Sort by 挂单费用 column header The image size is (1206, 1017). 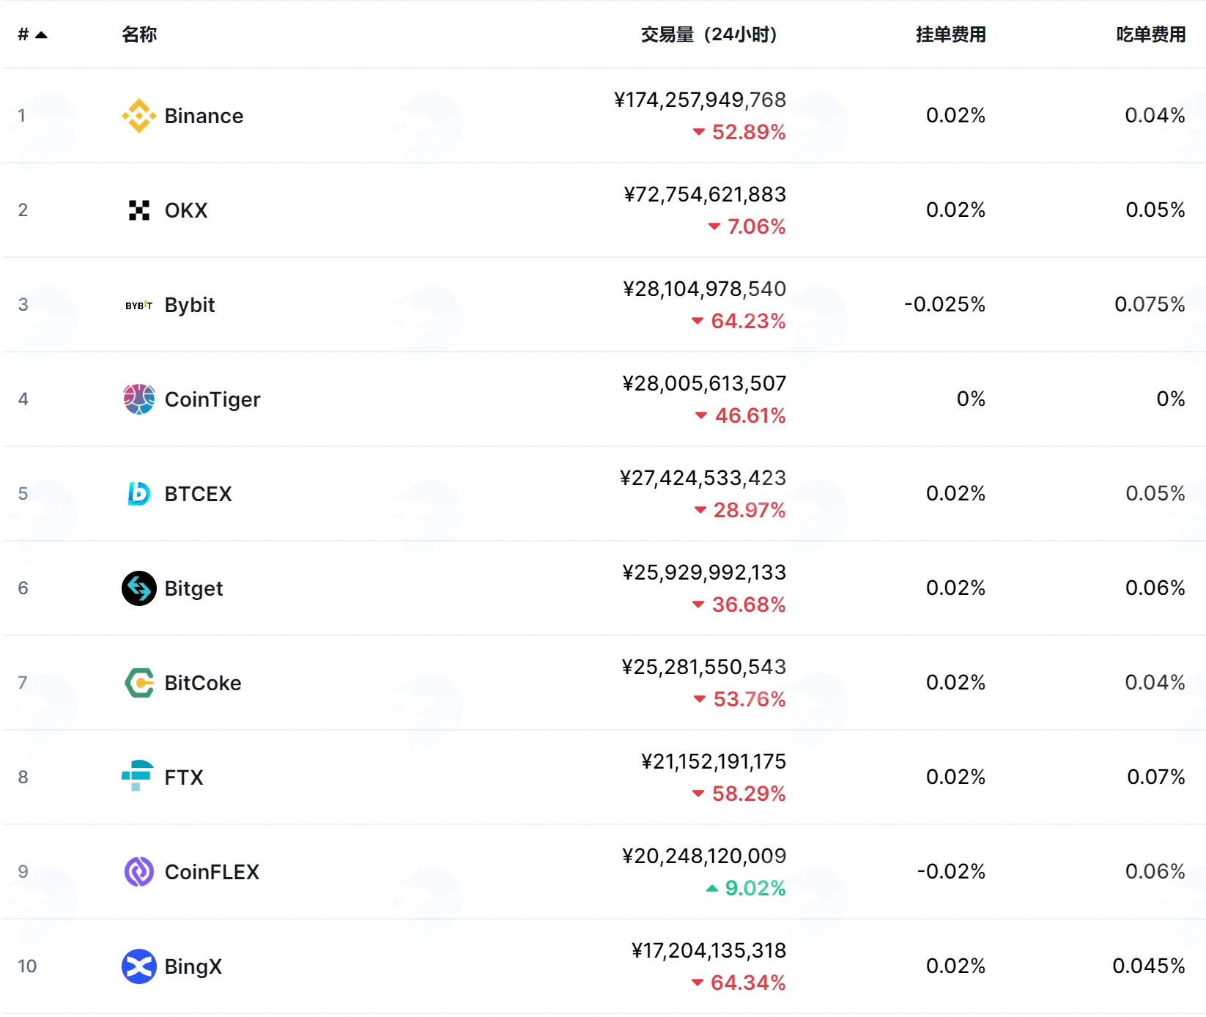pyautogui.click(x=950, y=34)
